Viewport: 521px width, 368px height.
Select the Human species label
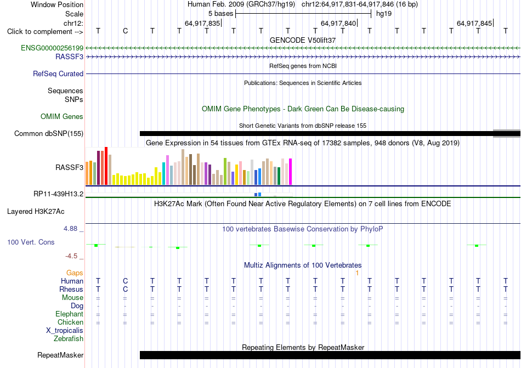coord(72,281)
